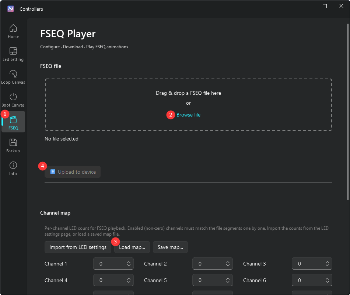Maximize the Controllers window
The image size is (350, 295).
tap(325, 6)
